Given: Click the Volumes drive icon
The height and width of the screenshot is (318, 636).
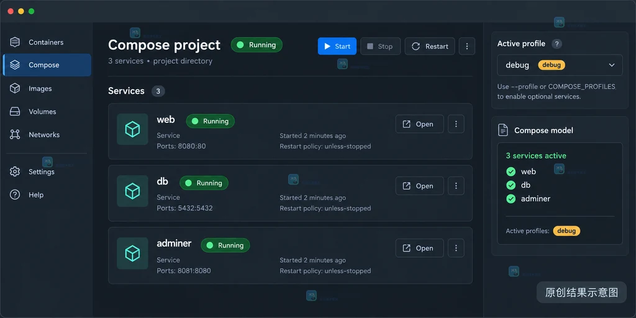Looking at the screenshot, I should pos(15,112).
